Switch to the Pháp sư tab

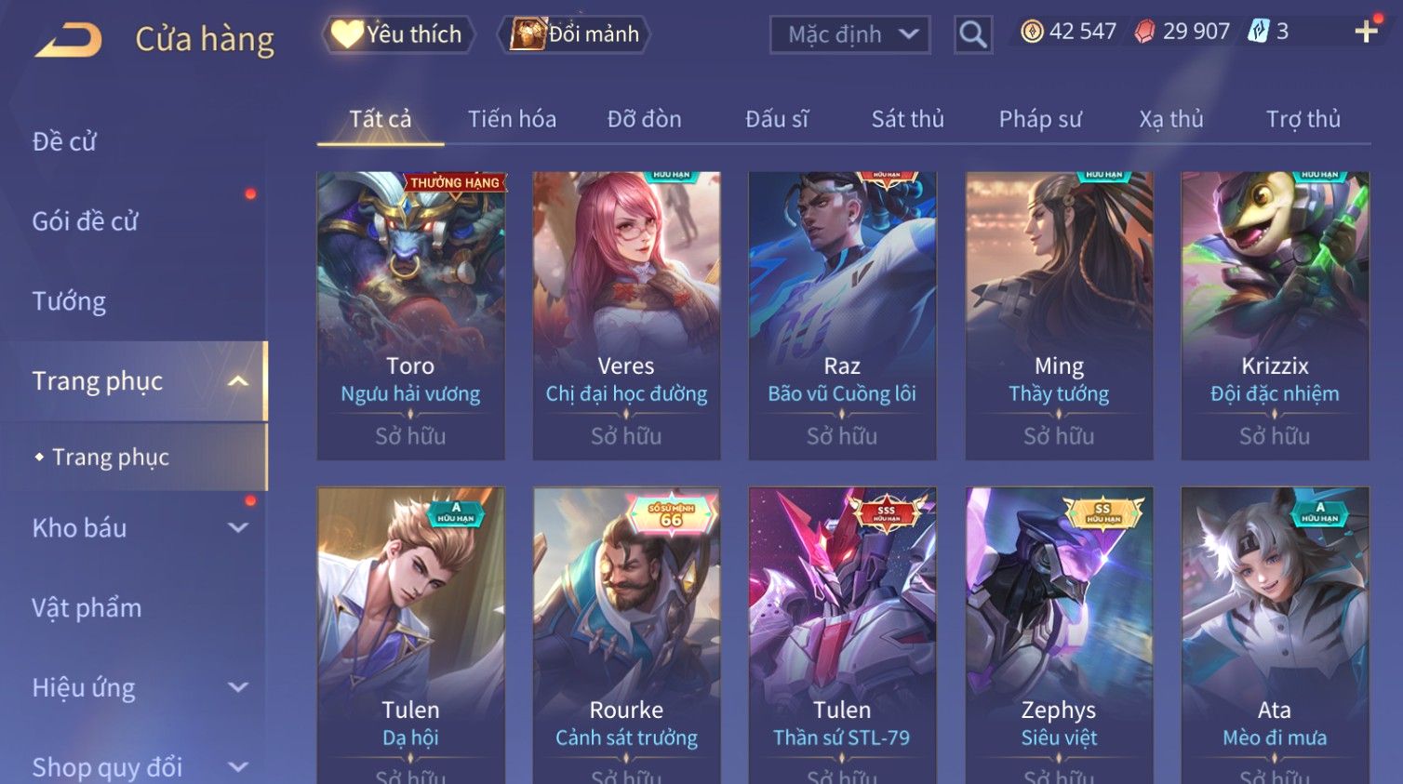click(x=1040, y=119)
